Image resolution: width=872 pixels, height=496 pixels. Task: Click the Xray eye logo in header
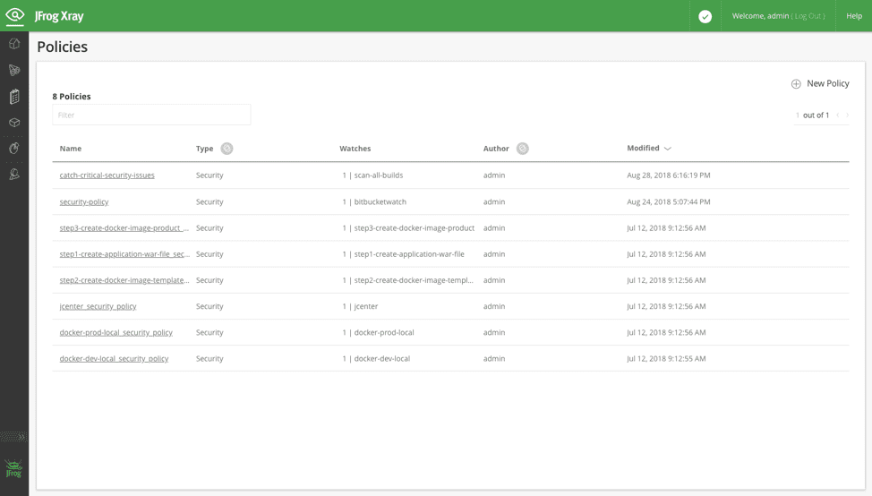[15, 15]
